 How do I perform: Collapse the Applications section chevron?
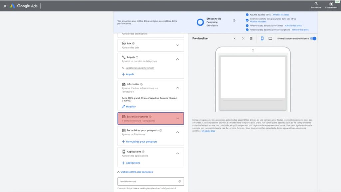pos(178,153)
